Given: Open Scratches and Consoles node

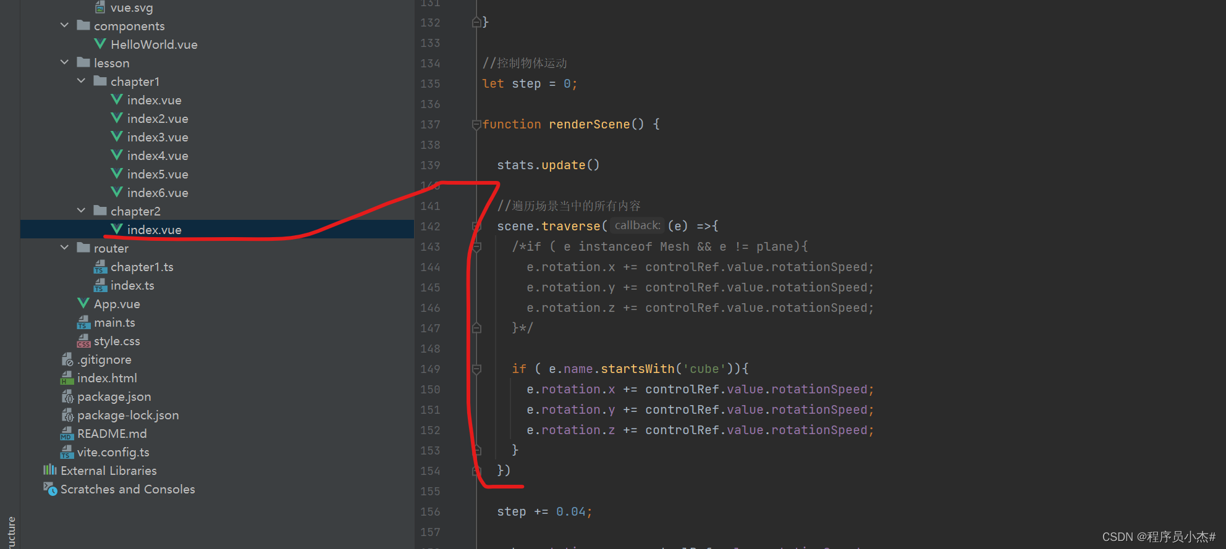Looking at the screenshot, I should click(128, 489).
